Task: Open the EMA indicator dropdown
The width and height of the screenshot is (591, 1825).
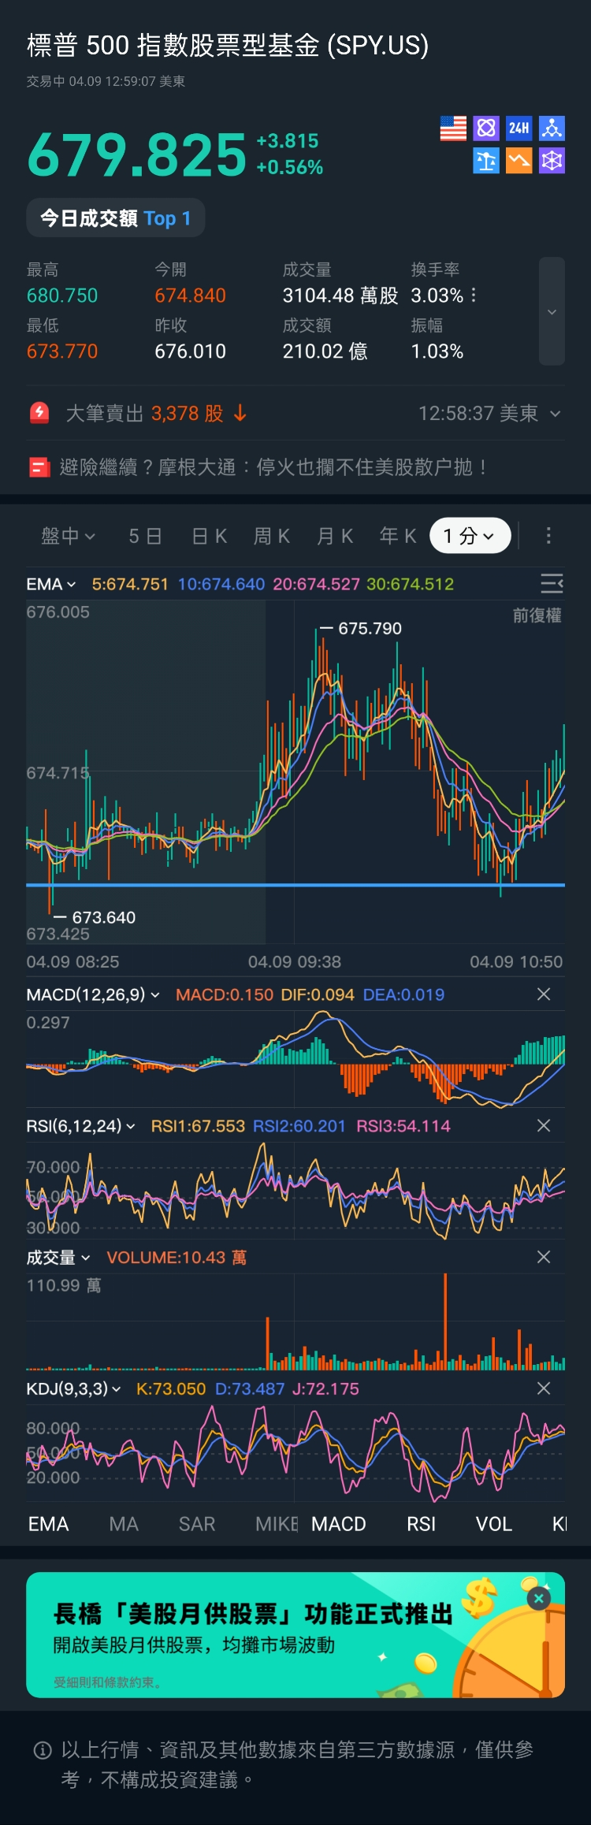Action: [51, 584]
